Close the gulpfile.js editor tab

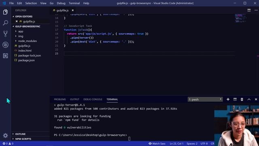pos(73,10)
